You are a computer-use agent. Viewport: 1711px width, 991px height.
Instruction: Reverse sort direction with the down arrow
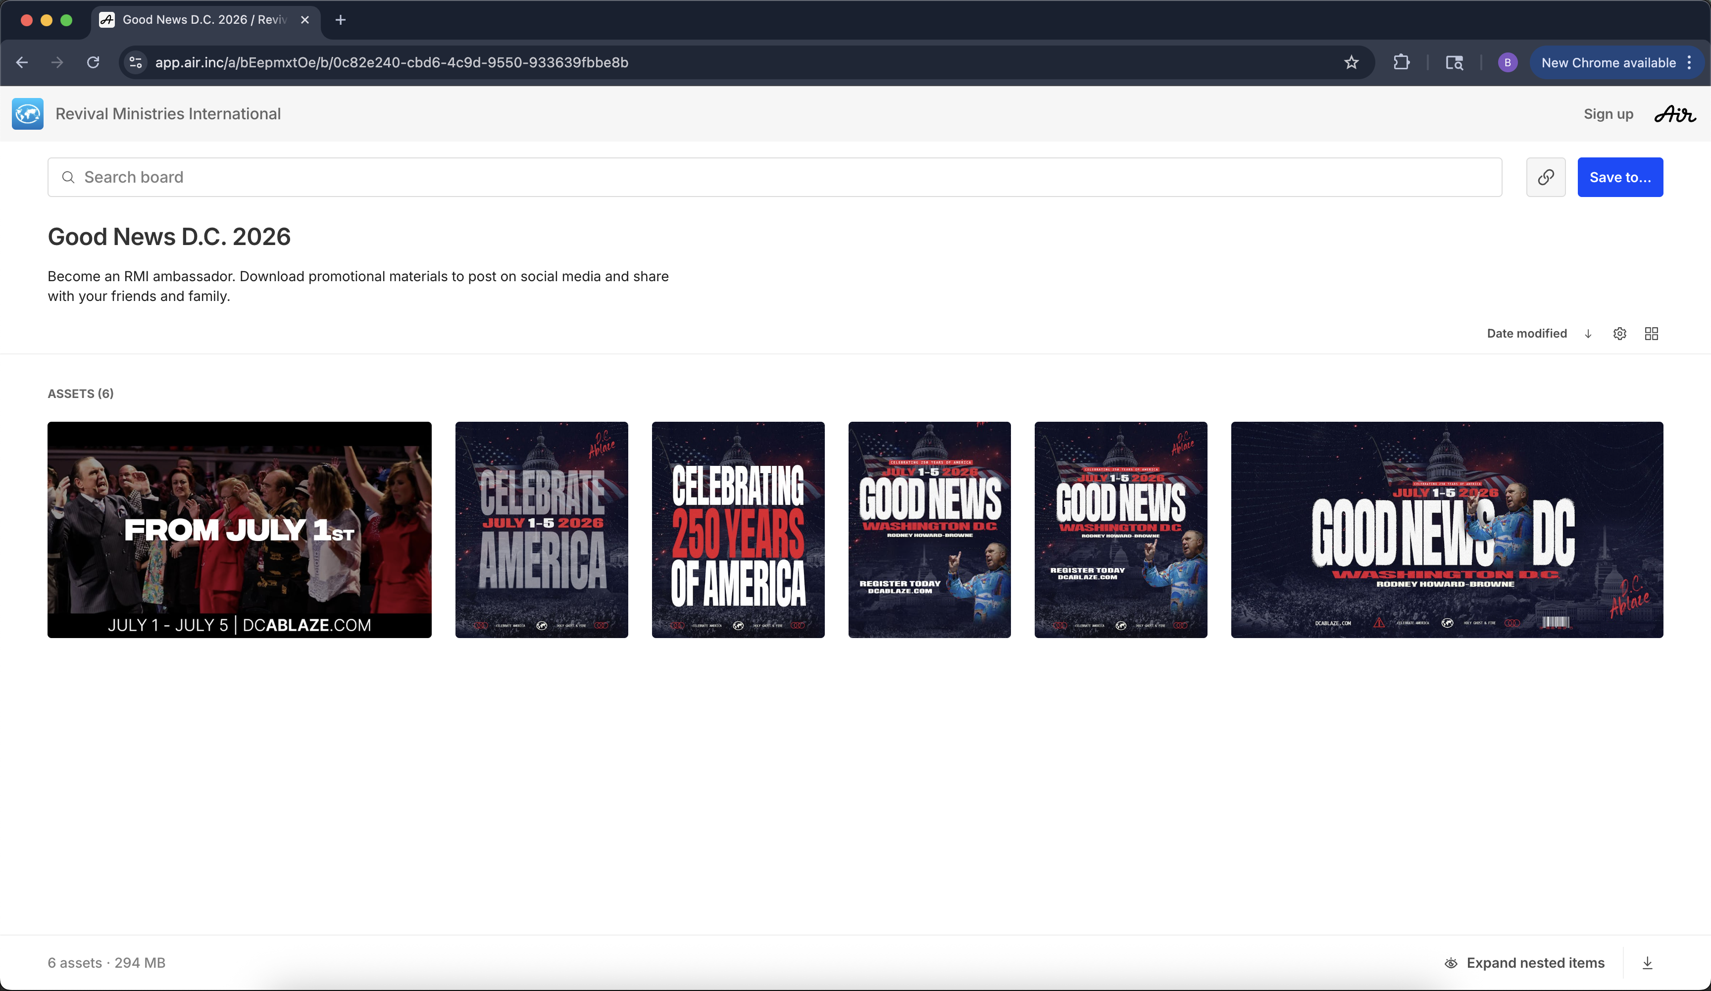pos(1588,333)
